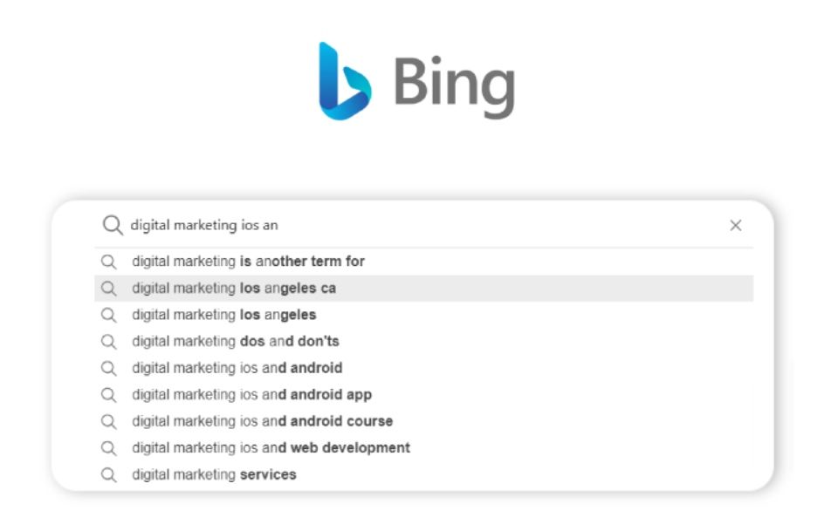838x531 pixels.
Task: Click magnifier icon beside 'ios and web development'
Action: click(108, 448)
